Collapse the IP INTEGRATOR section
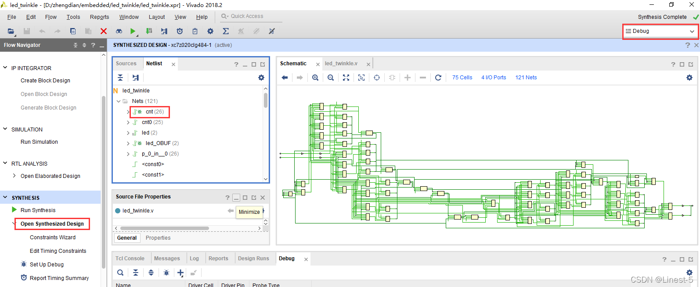The image size is (700, 287). coord(5,68)
